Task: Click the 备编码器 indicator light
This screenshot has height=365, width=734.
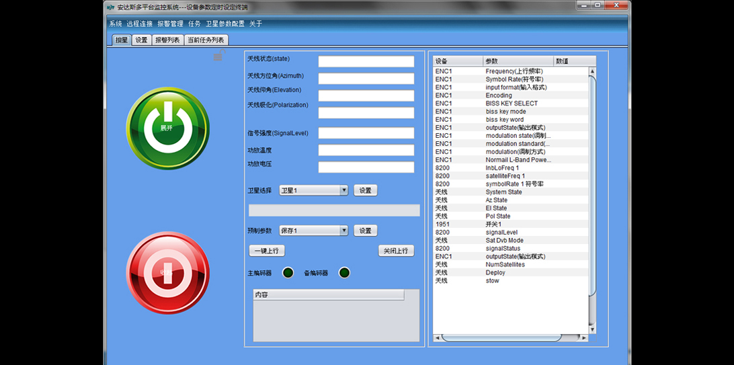Action: (344, 272)
